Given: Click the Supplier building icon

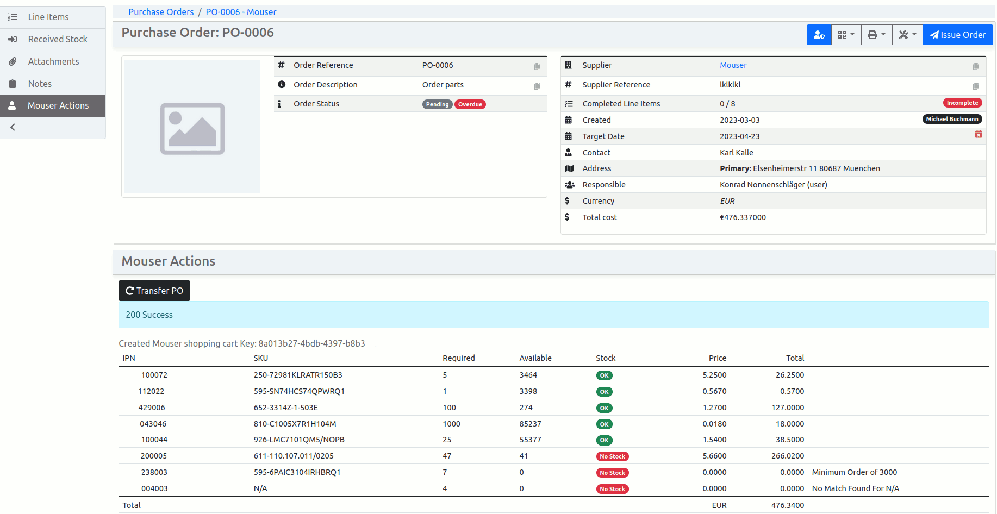Looking at the screenshot, I should tap(568, 65).
